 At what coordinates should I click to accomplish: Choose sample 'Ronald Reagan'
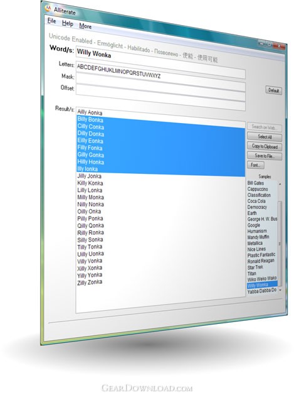click(261, 261)
